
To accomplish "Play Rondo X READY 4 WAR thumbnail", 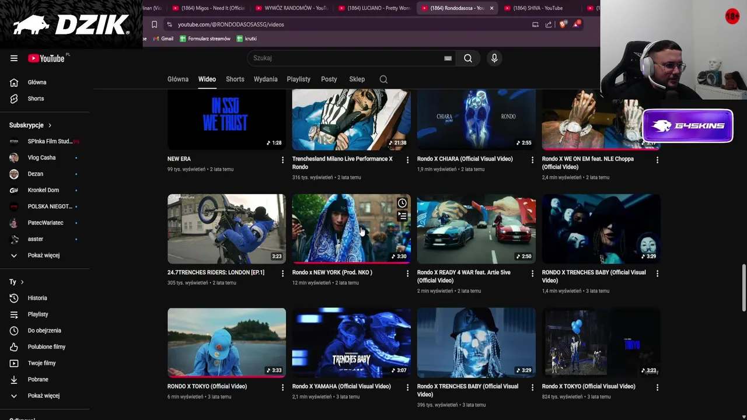I will click(476, 229).
